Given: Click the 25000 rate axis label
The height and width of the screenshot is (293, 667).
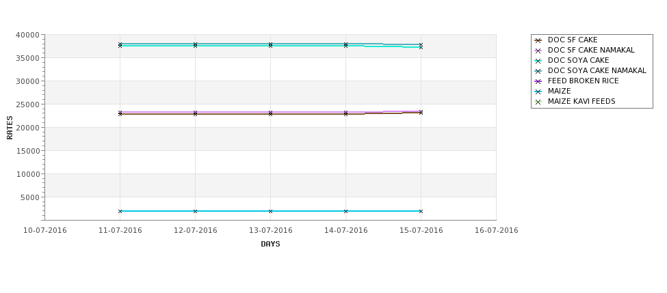Looking at the screenshot, I should (27, 104).
